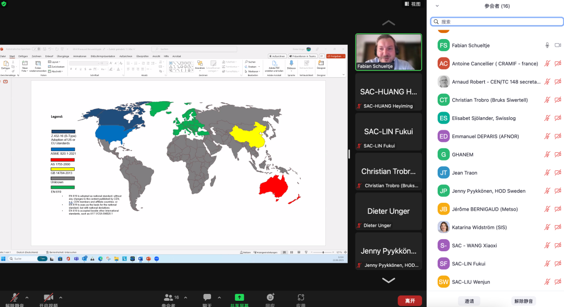Click the 邀请 invite button
The height and width of the screenshot is (307, 564).
click(x=469, y=301)
